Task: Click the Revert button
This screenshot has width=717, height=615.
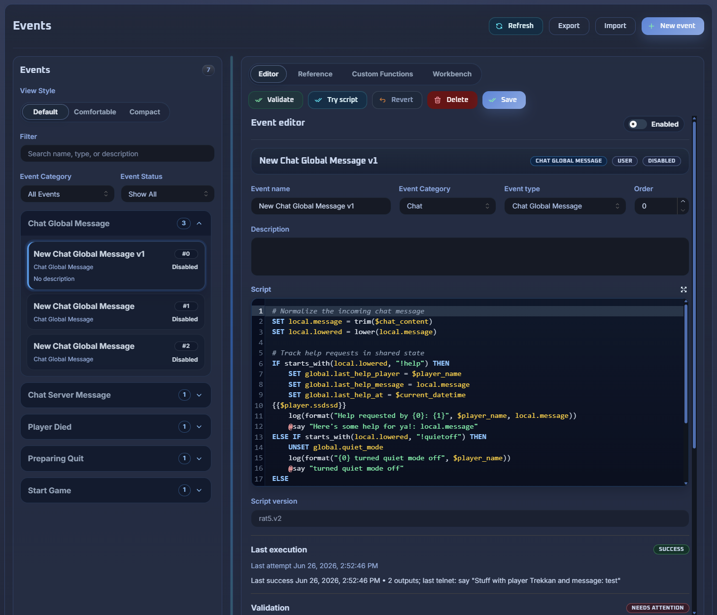Action: pos(397,100)
